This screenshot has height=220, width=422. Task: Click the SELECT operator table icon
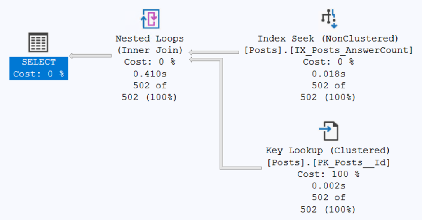(38, 43)
